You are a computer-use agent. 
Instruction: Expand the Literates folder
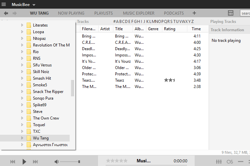tap(22, 25)
